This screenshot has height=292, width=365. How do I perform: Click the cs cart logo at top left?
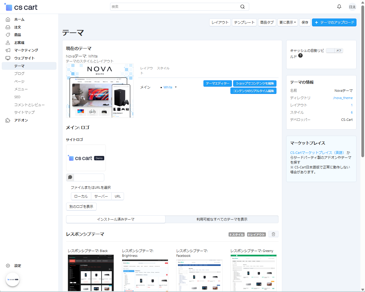click(x=21, y=7)
